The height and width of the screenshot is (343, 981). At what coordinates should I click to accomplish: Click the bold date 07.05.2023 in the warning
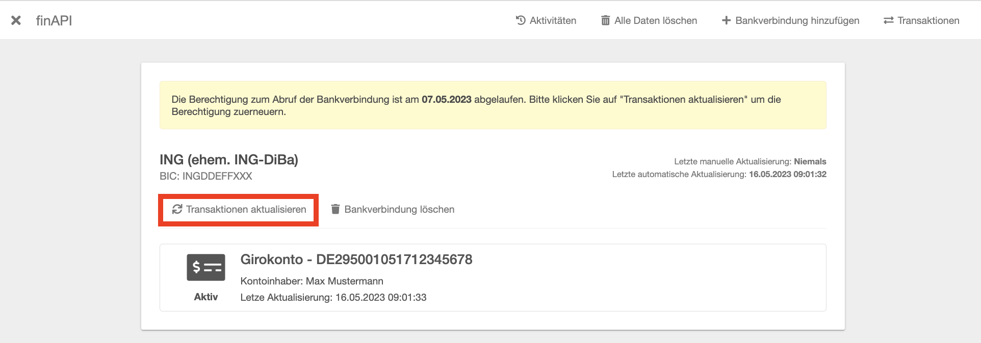pos(447,99)
